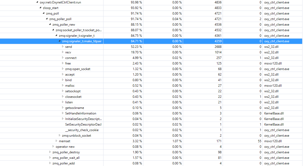Expand the zmq::unblock_socket entry
This screenshot has width=303, height=166.
[60, 136]
